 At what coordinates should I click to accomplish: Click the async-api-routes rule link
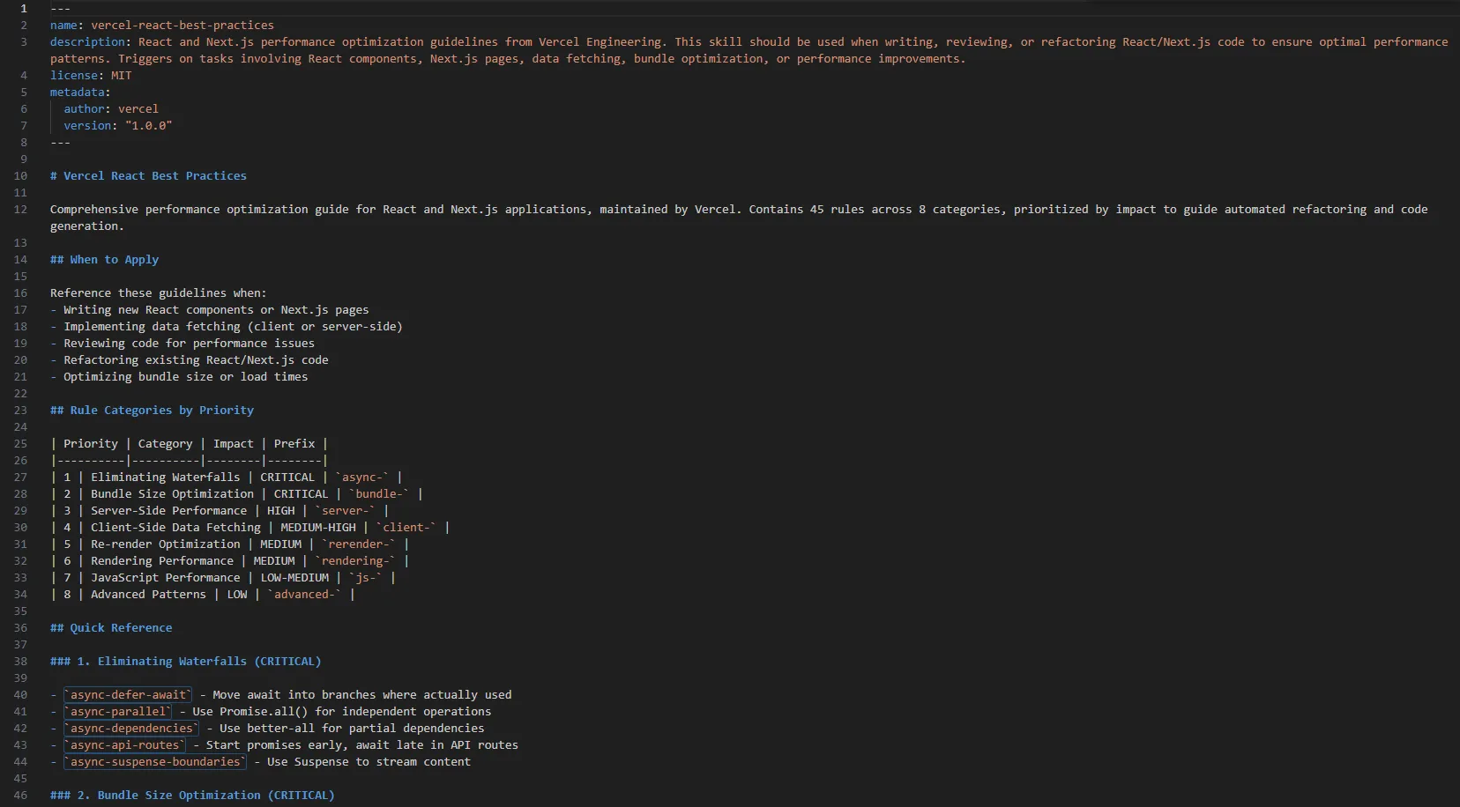coord(124,745)
